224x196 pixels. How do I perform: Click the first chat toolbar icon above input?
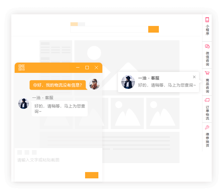[x=20, y=152]
